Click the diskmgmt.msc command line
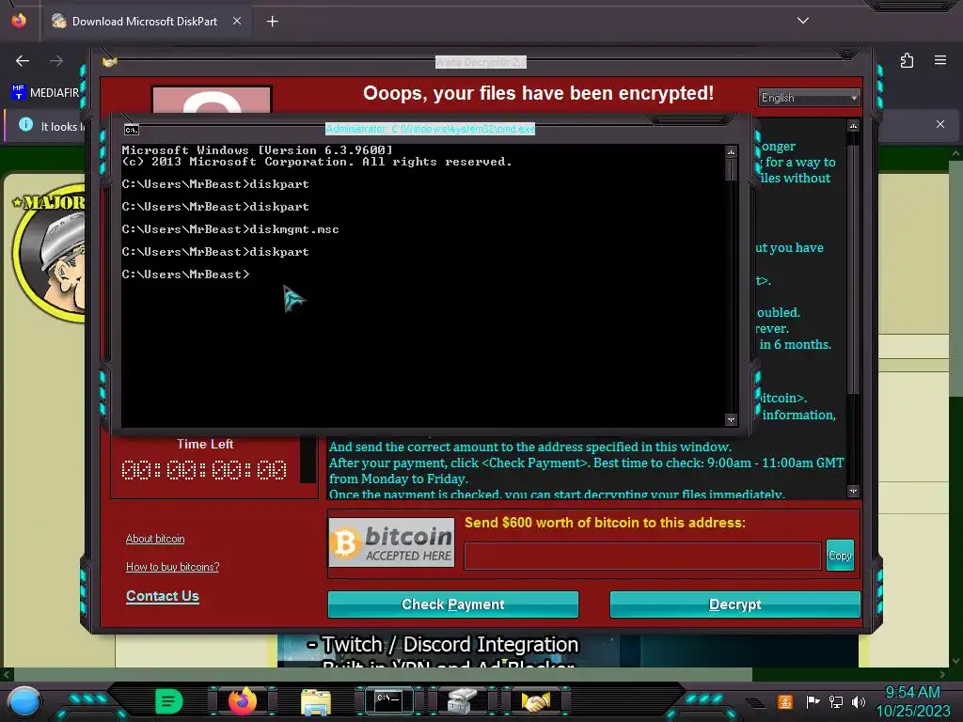 click(230, 229)
